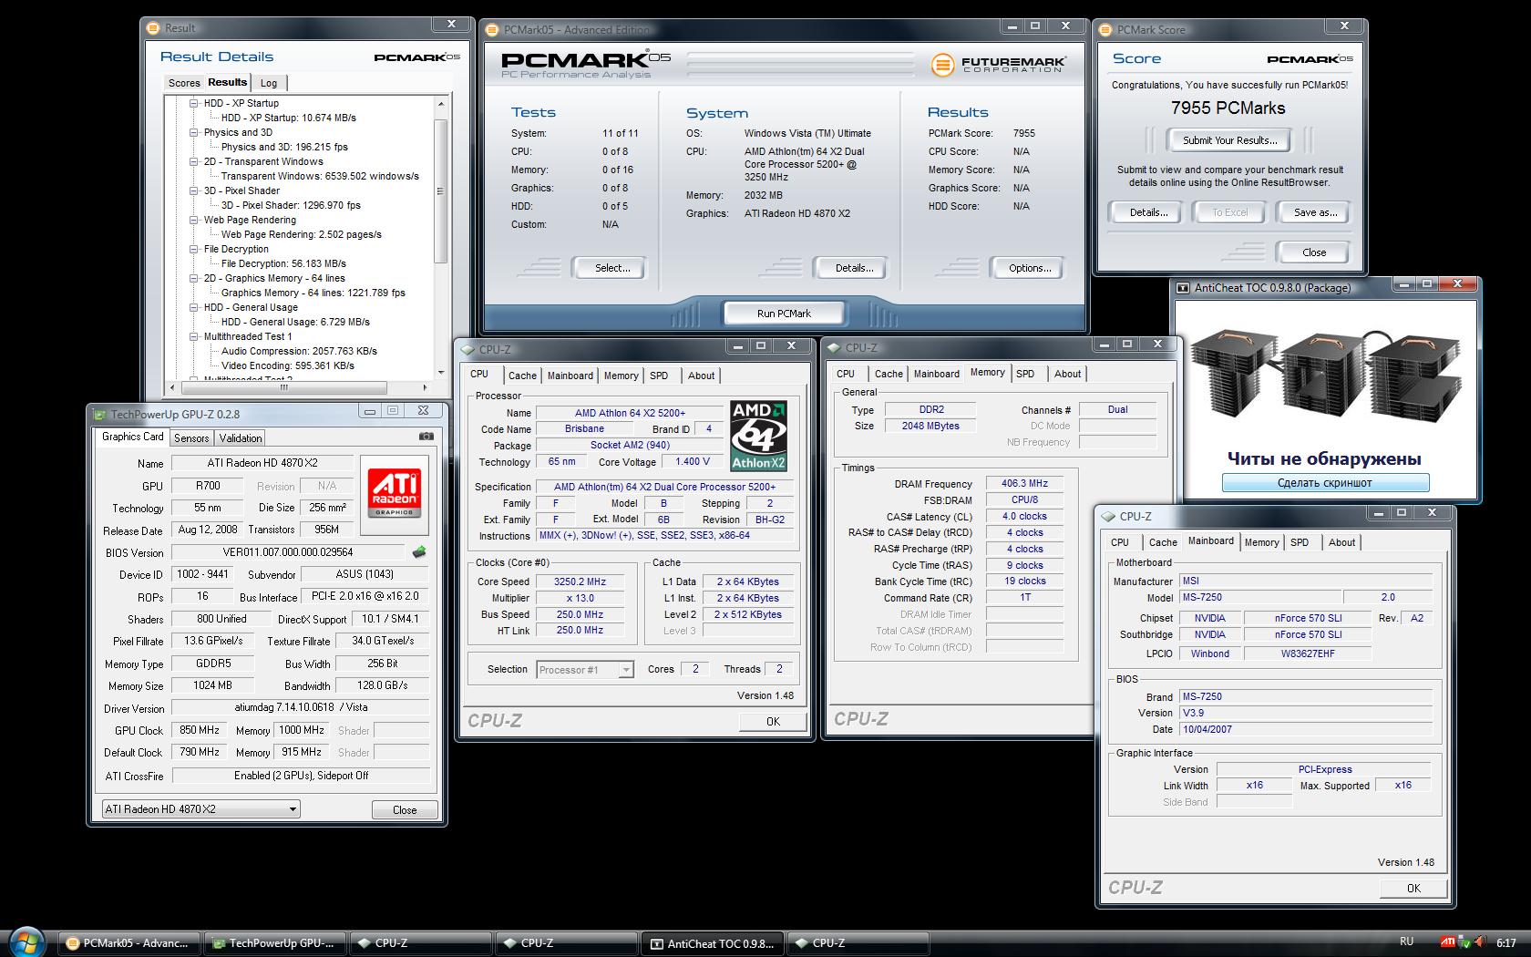This screenshot has width=1531, height=957.
Task: Click the CPU-Z Mainboard window title icon
Action: pyautogui.click(x=1108, y=516)
